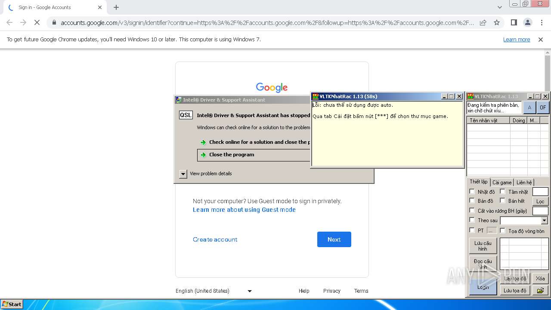Screen dimensions: 551x310
Task: Close the Sign in - Google Accounts tab
Action: 100,7
